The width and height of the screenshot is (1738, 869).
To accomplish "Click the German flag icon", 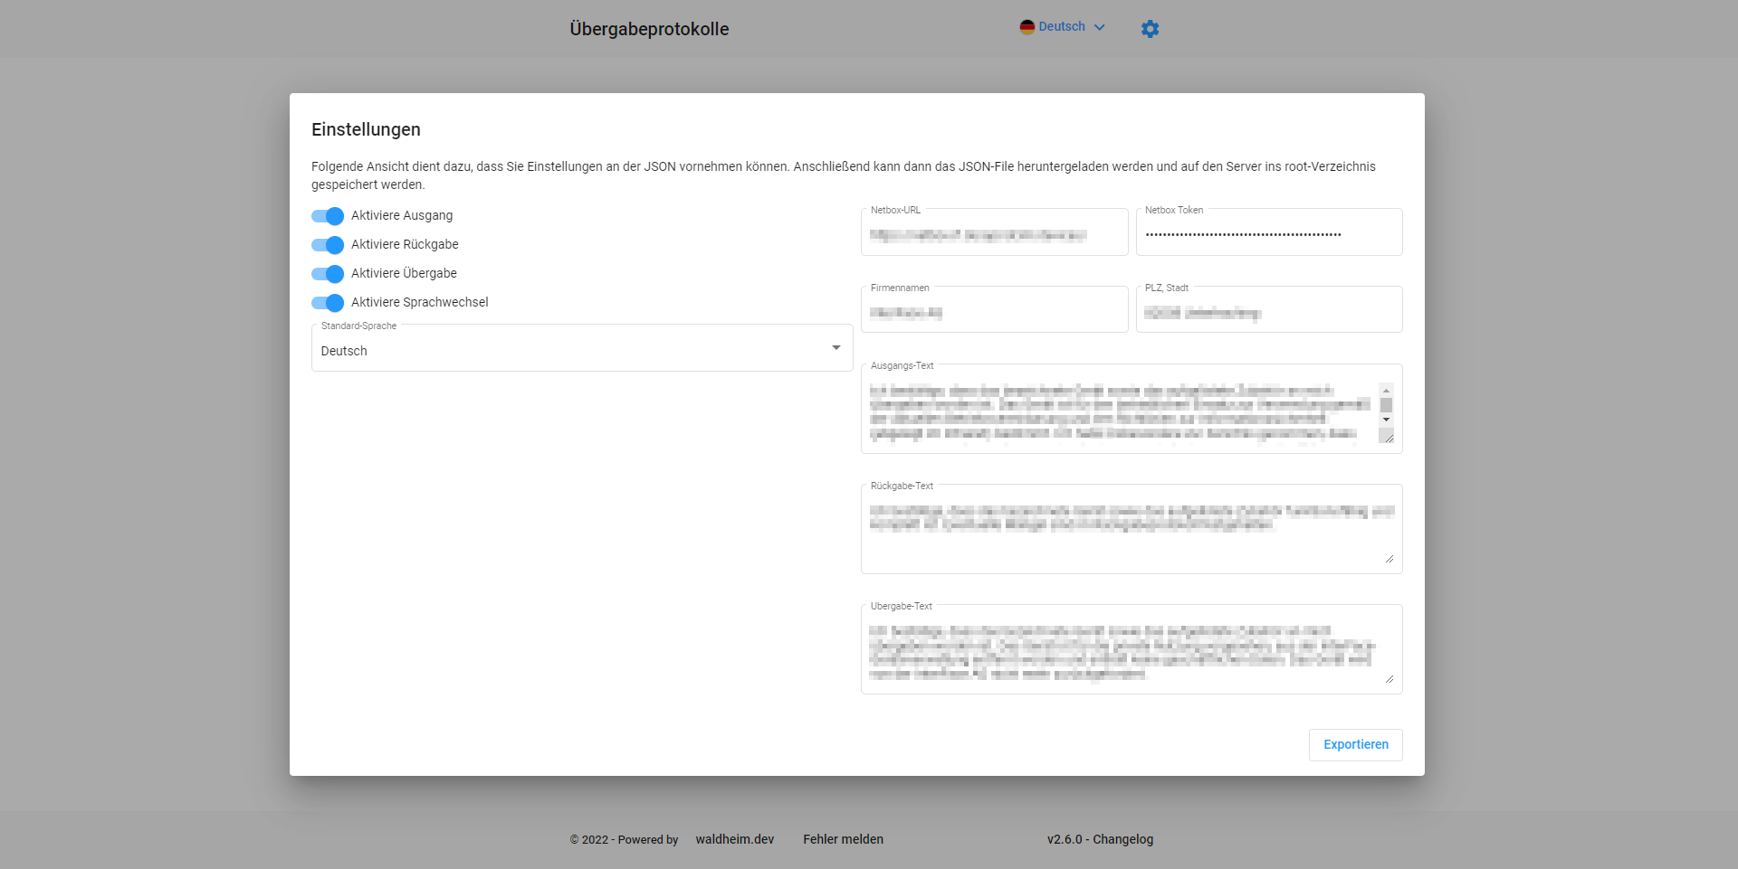I will 1027,27.
